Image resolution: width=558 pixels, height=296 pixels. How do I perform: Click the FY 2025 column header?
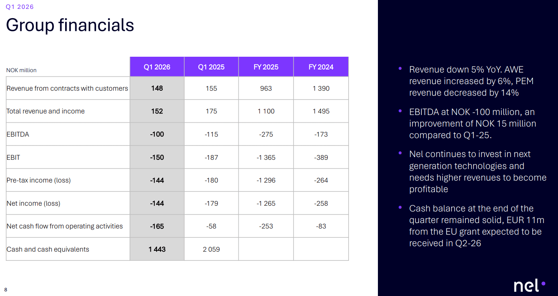click(x=266, y=67)
